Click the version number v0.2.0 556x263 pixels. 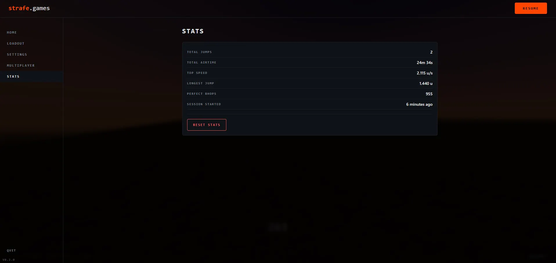click(x=9, y=260)
